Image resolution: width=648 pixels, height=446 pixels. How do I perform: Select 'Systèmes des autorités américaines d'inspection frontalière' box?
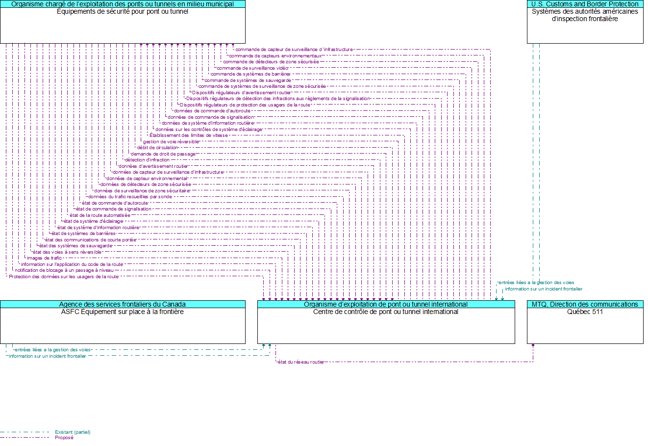(585, 26)
